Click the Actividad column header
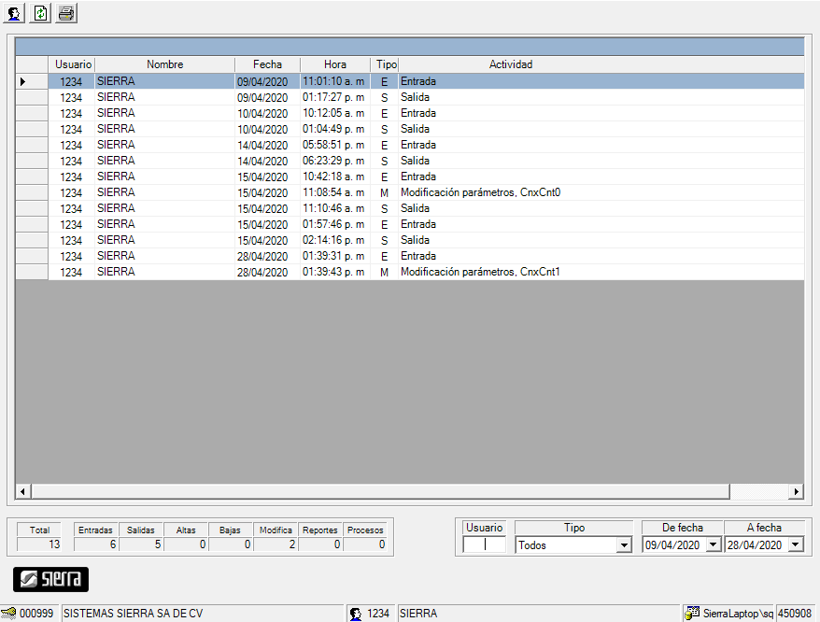The width and height of the screenshot is (820, 622). 511,64
